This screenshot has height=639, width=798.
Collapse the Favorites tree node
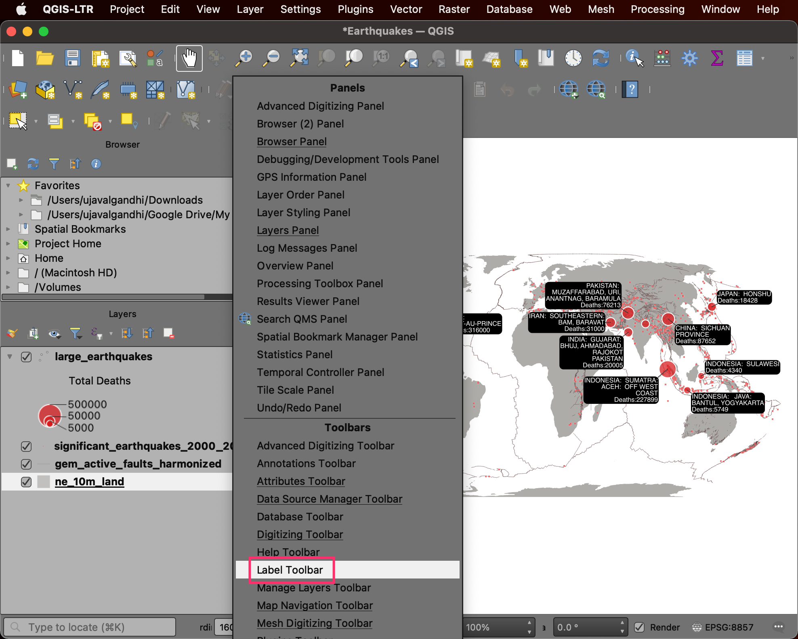click(8, 186)
